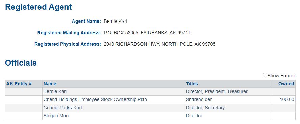Select the Connie Parks-Karl row
300x124 pixels.
pyautogui.click(x=150, y=108)
